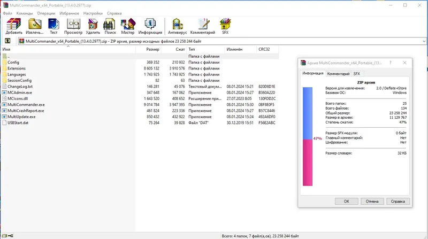This screenshot has width=428, height=239.
Task: Sort by the Размер column header
Action: point(148,49)
